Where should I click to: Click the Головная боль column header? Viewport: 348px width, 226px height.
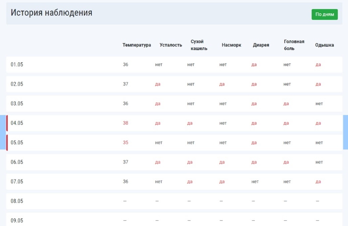pyautogui.click(x=294, y=45)
